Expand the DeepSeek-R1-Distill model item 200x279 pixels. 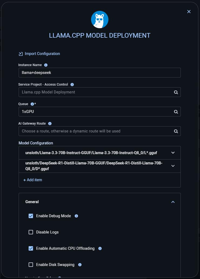click(x=173, y=166)
